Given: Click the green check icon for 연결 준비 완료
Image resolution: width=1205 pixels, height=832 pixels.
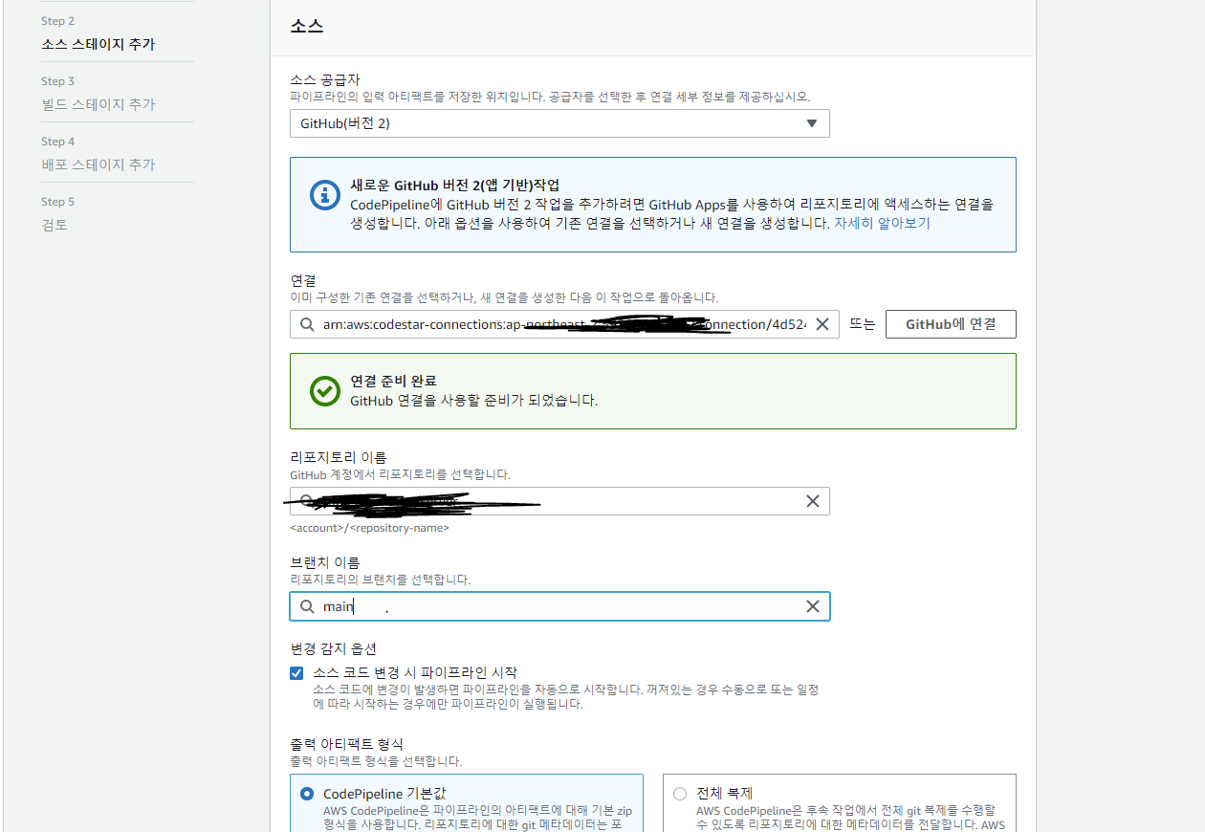Looking at the screenshot, I should pos(325,390).
